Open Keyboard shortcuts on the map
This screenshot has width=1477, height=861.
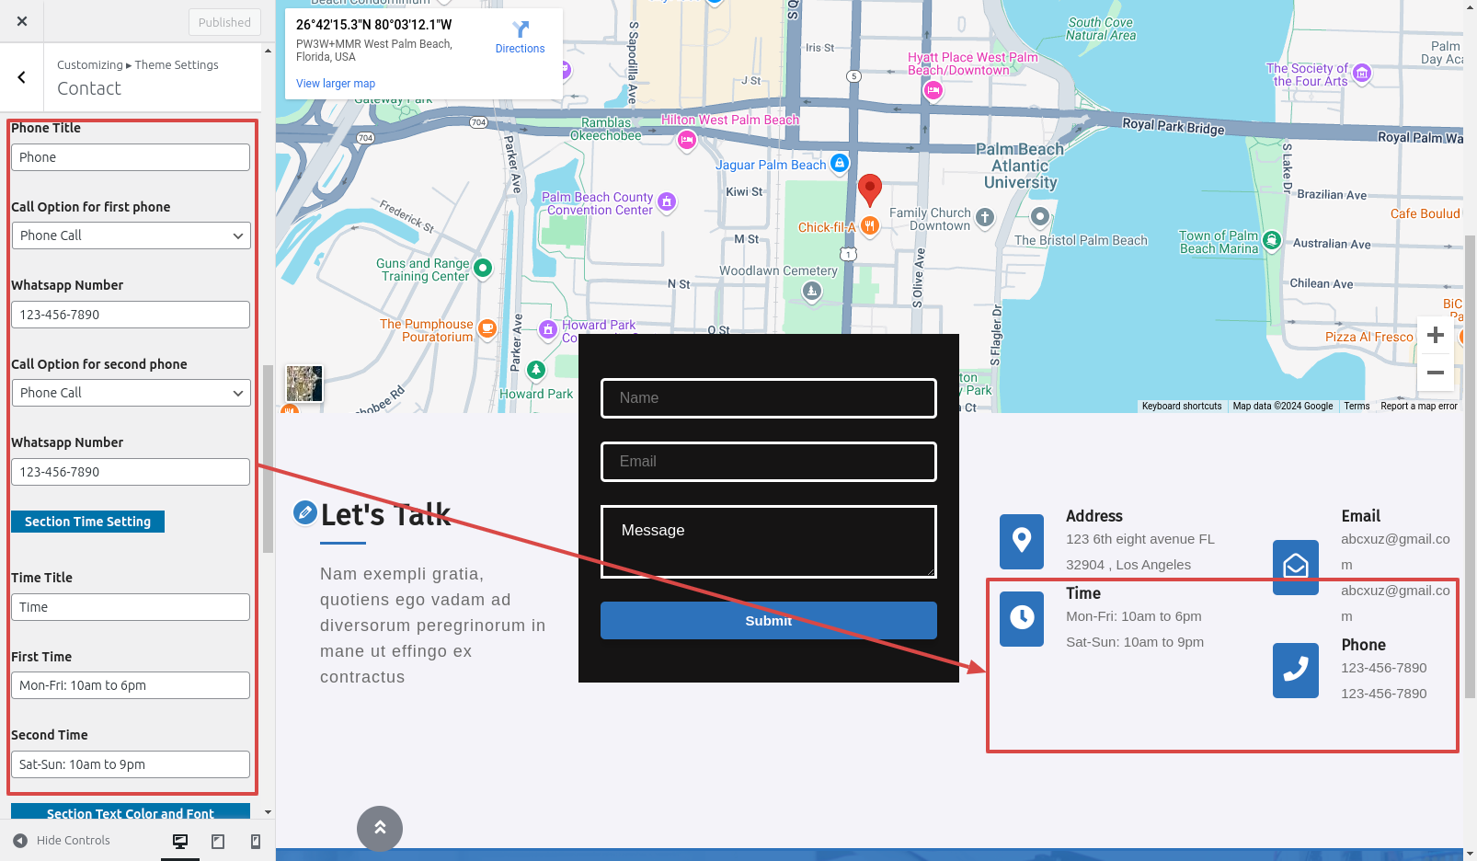(x=1182, y=406)
